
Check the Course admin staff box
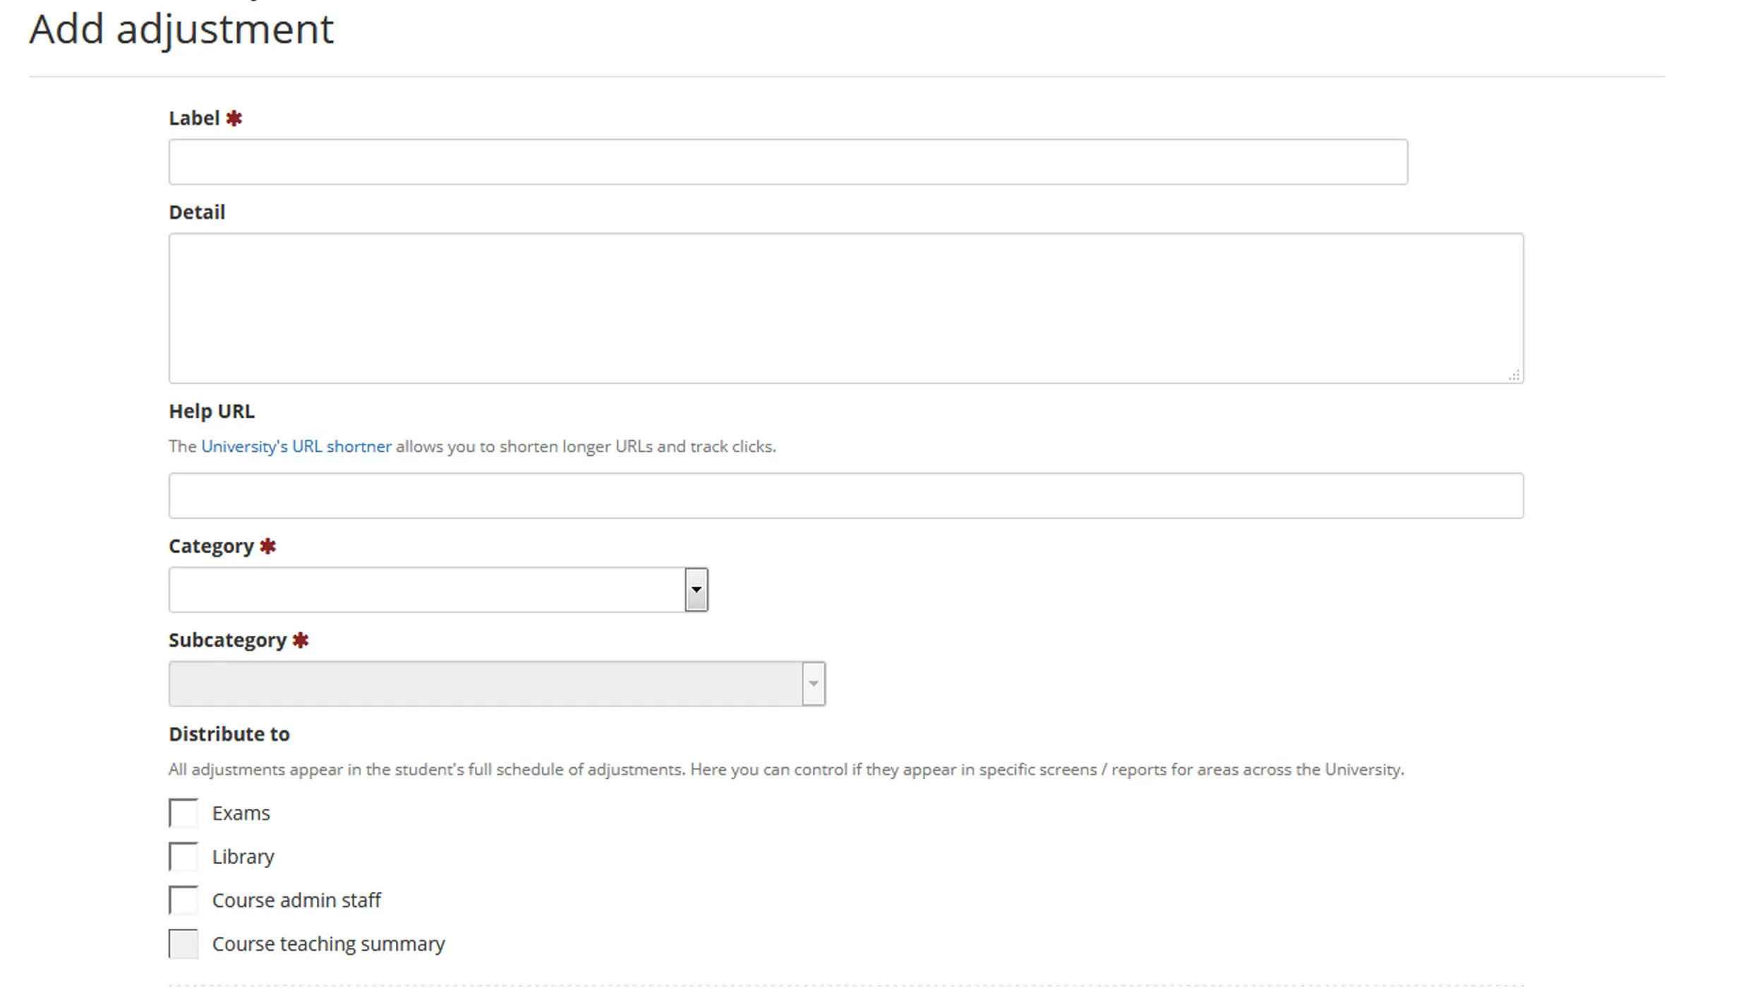(x=183, y=900)
